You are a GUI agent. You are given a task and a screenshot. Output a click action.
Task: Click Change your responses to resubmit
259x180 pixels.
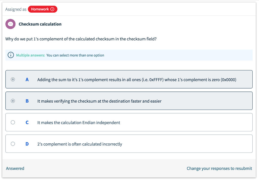coord(219,168)
